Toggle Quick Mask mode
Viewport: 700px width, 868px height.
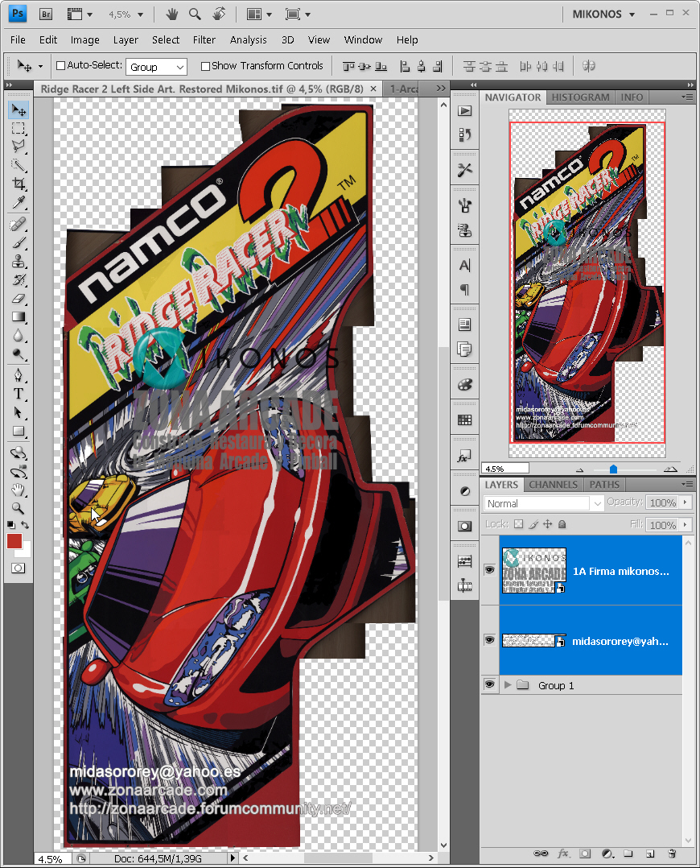(19, 568)
